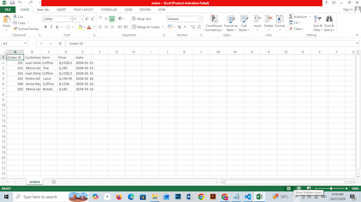Open the font size dropdown
Screen dimensions: 361x202
(81, 19)
